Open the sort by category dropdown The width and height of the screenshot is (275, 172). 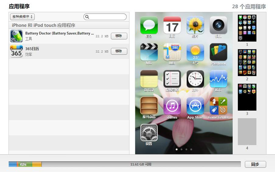(22, 17)
